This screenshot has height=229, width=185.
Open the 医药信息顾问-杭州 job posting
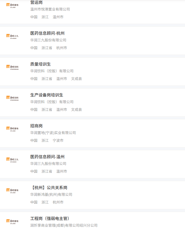point(47,33)
